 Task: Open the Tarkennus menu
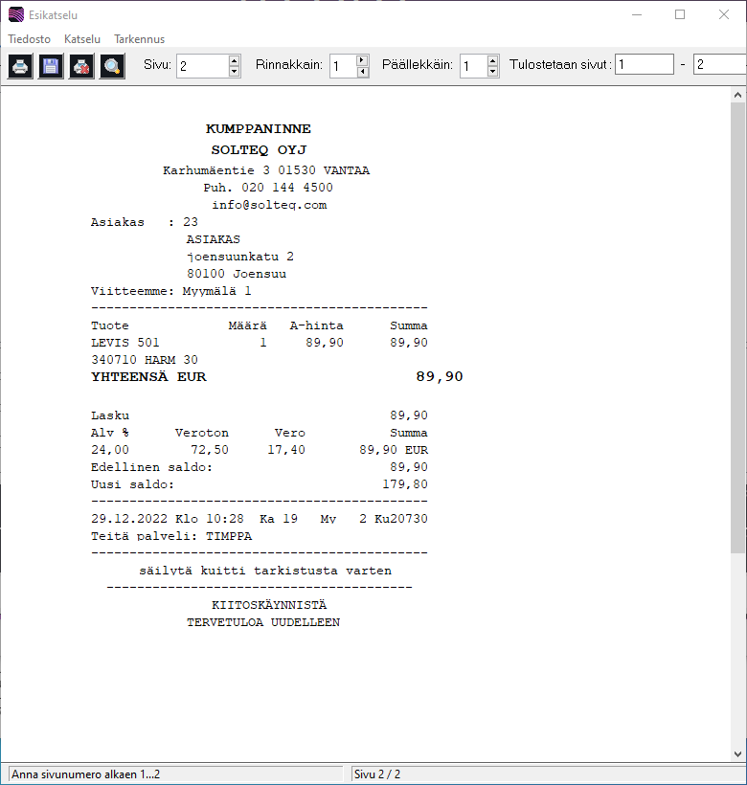pos(140,39)
